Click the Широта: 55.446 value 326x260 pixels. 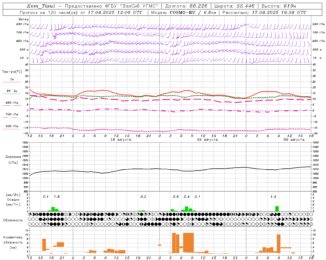click(x=234, y=6)
